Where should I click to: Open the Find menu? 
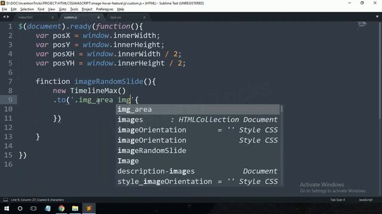41,10
